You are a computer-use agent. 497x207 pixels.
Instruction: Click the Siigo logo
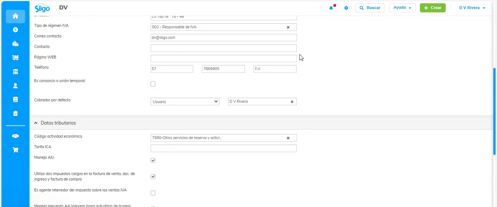[42, 8]
